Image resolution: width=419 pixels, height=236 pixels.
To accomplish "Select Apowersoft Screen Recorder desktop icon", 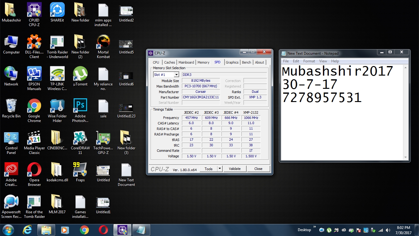I will click(11, 206).
